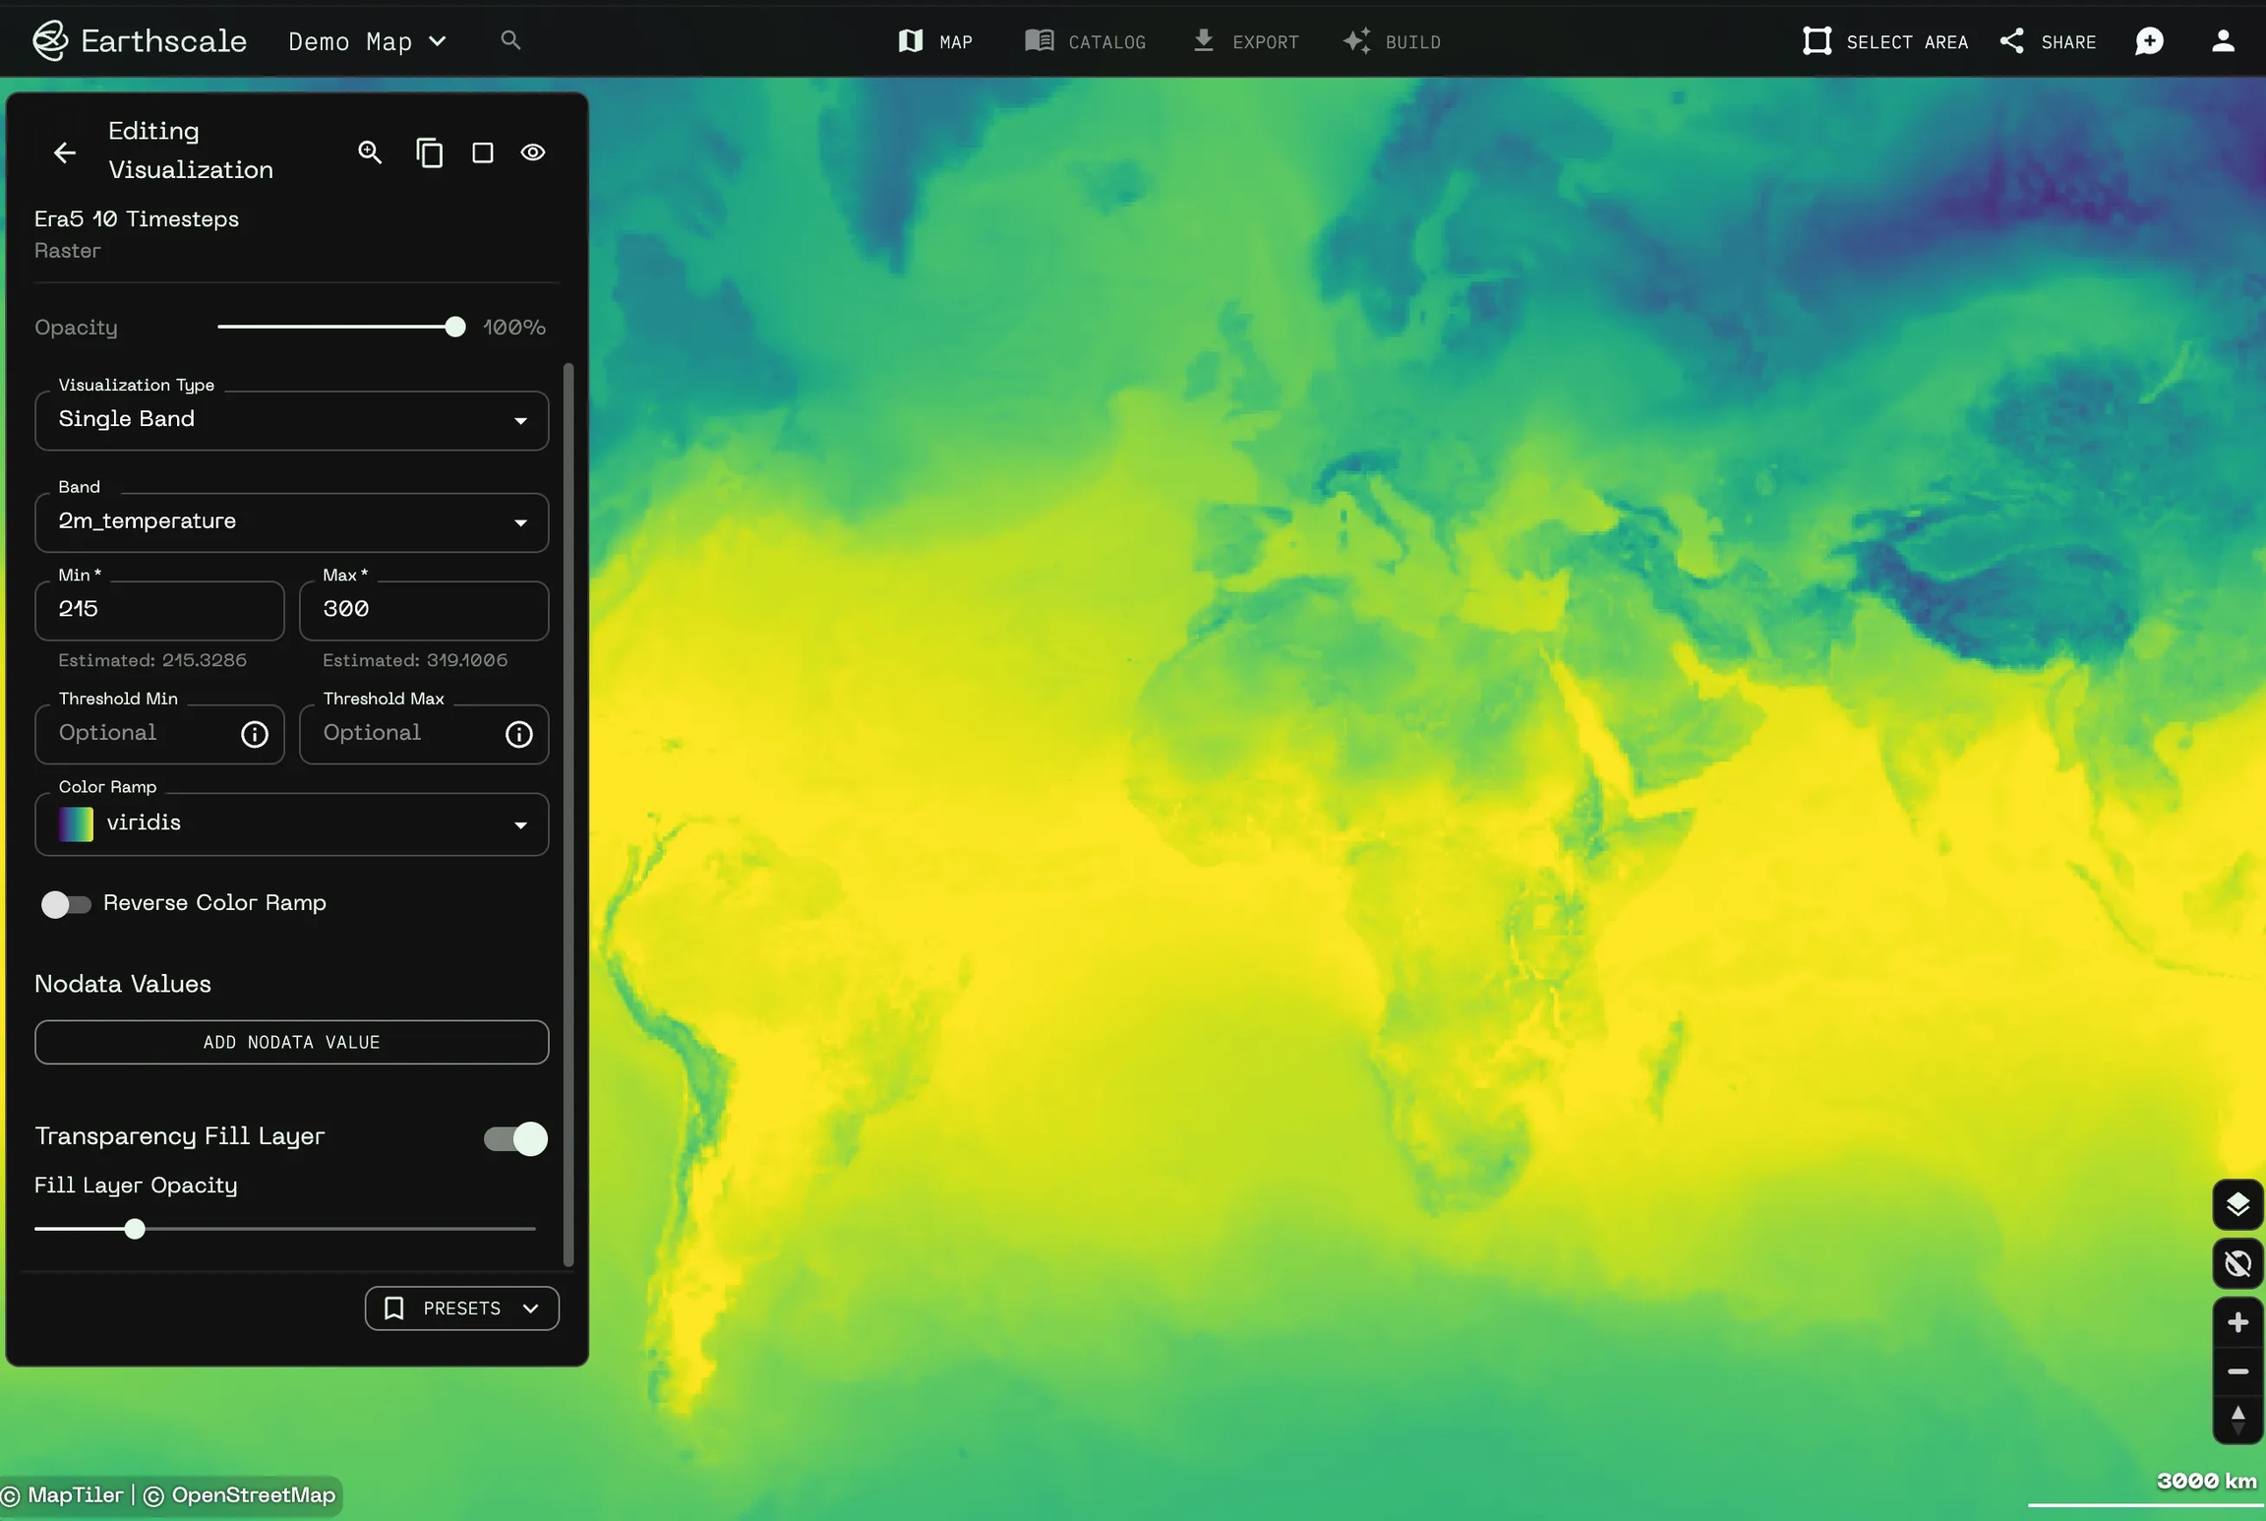
Task: Zoom in with the map plus button
Action: (2237, 1322)
